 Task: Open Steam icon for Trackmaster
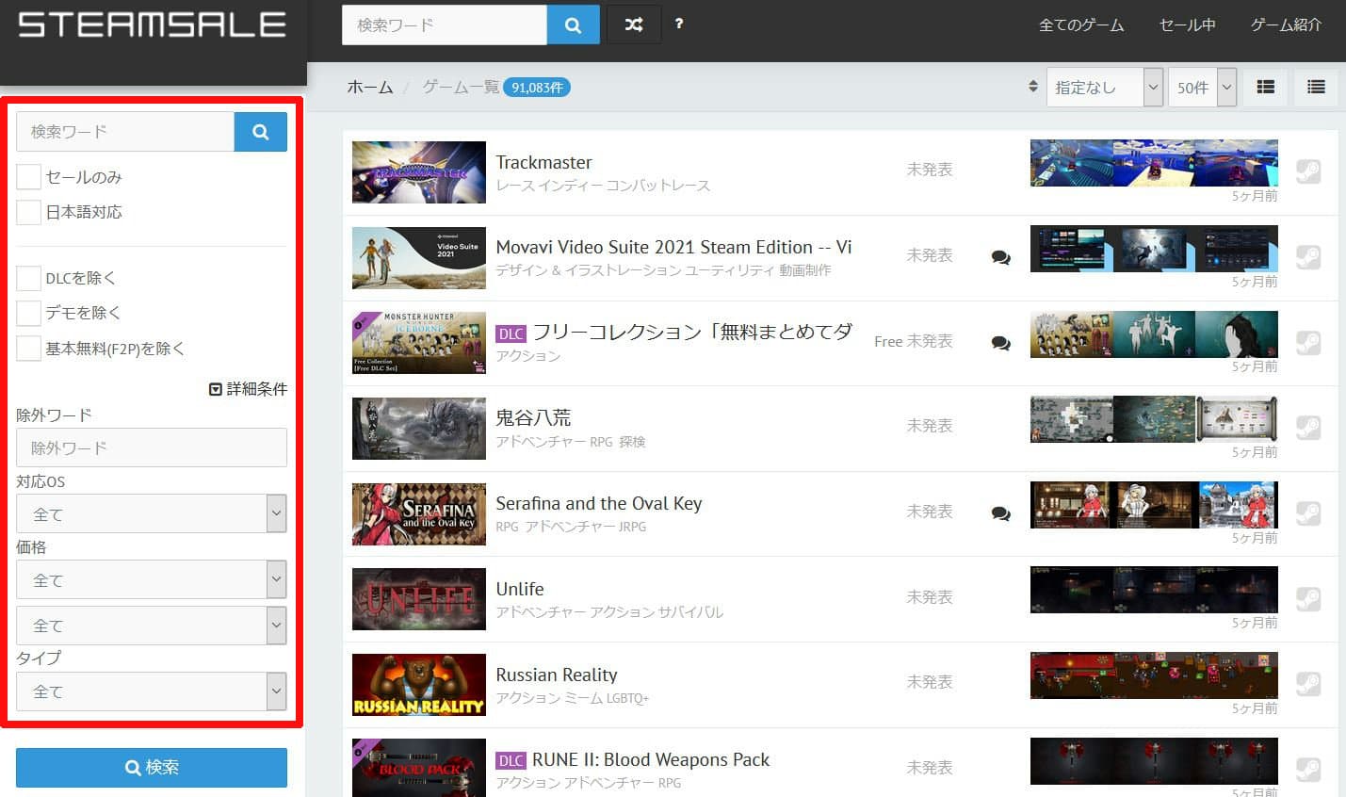pos(1308,171)
